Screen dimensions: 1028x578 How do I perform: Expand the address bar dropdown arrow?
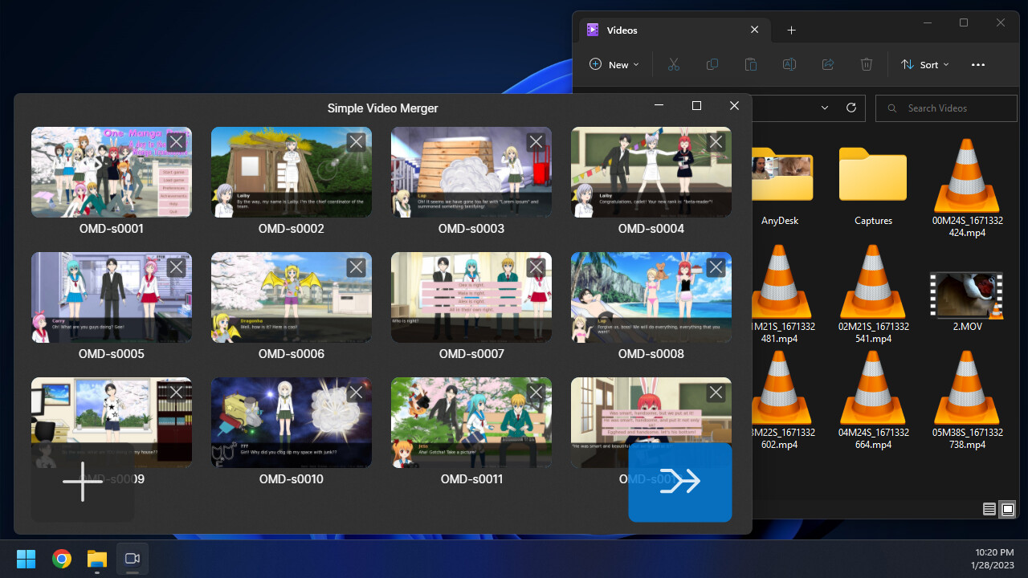[825, 108]
